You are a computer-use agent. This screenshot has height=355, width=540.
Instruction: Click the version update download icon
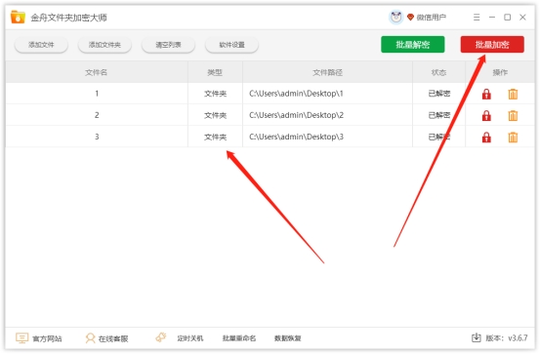tap(476, 337)
